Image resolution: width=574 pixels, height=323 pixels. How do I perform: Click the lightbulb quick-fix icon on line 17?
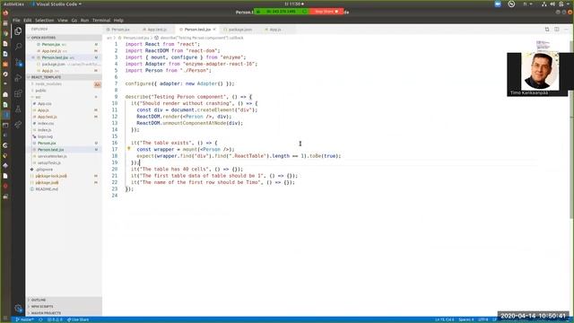click(128, 149)
